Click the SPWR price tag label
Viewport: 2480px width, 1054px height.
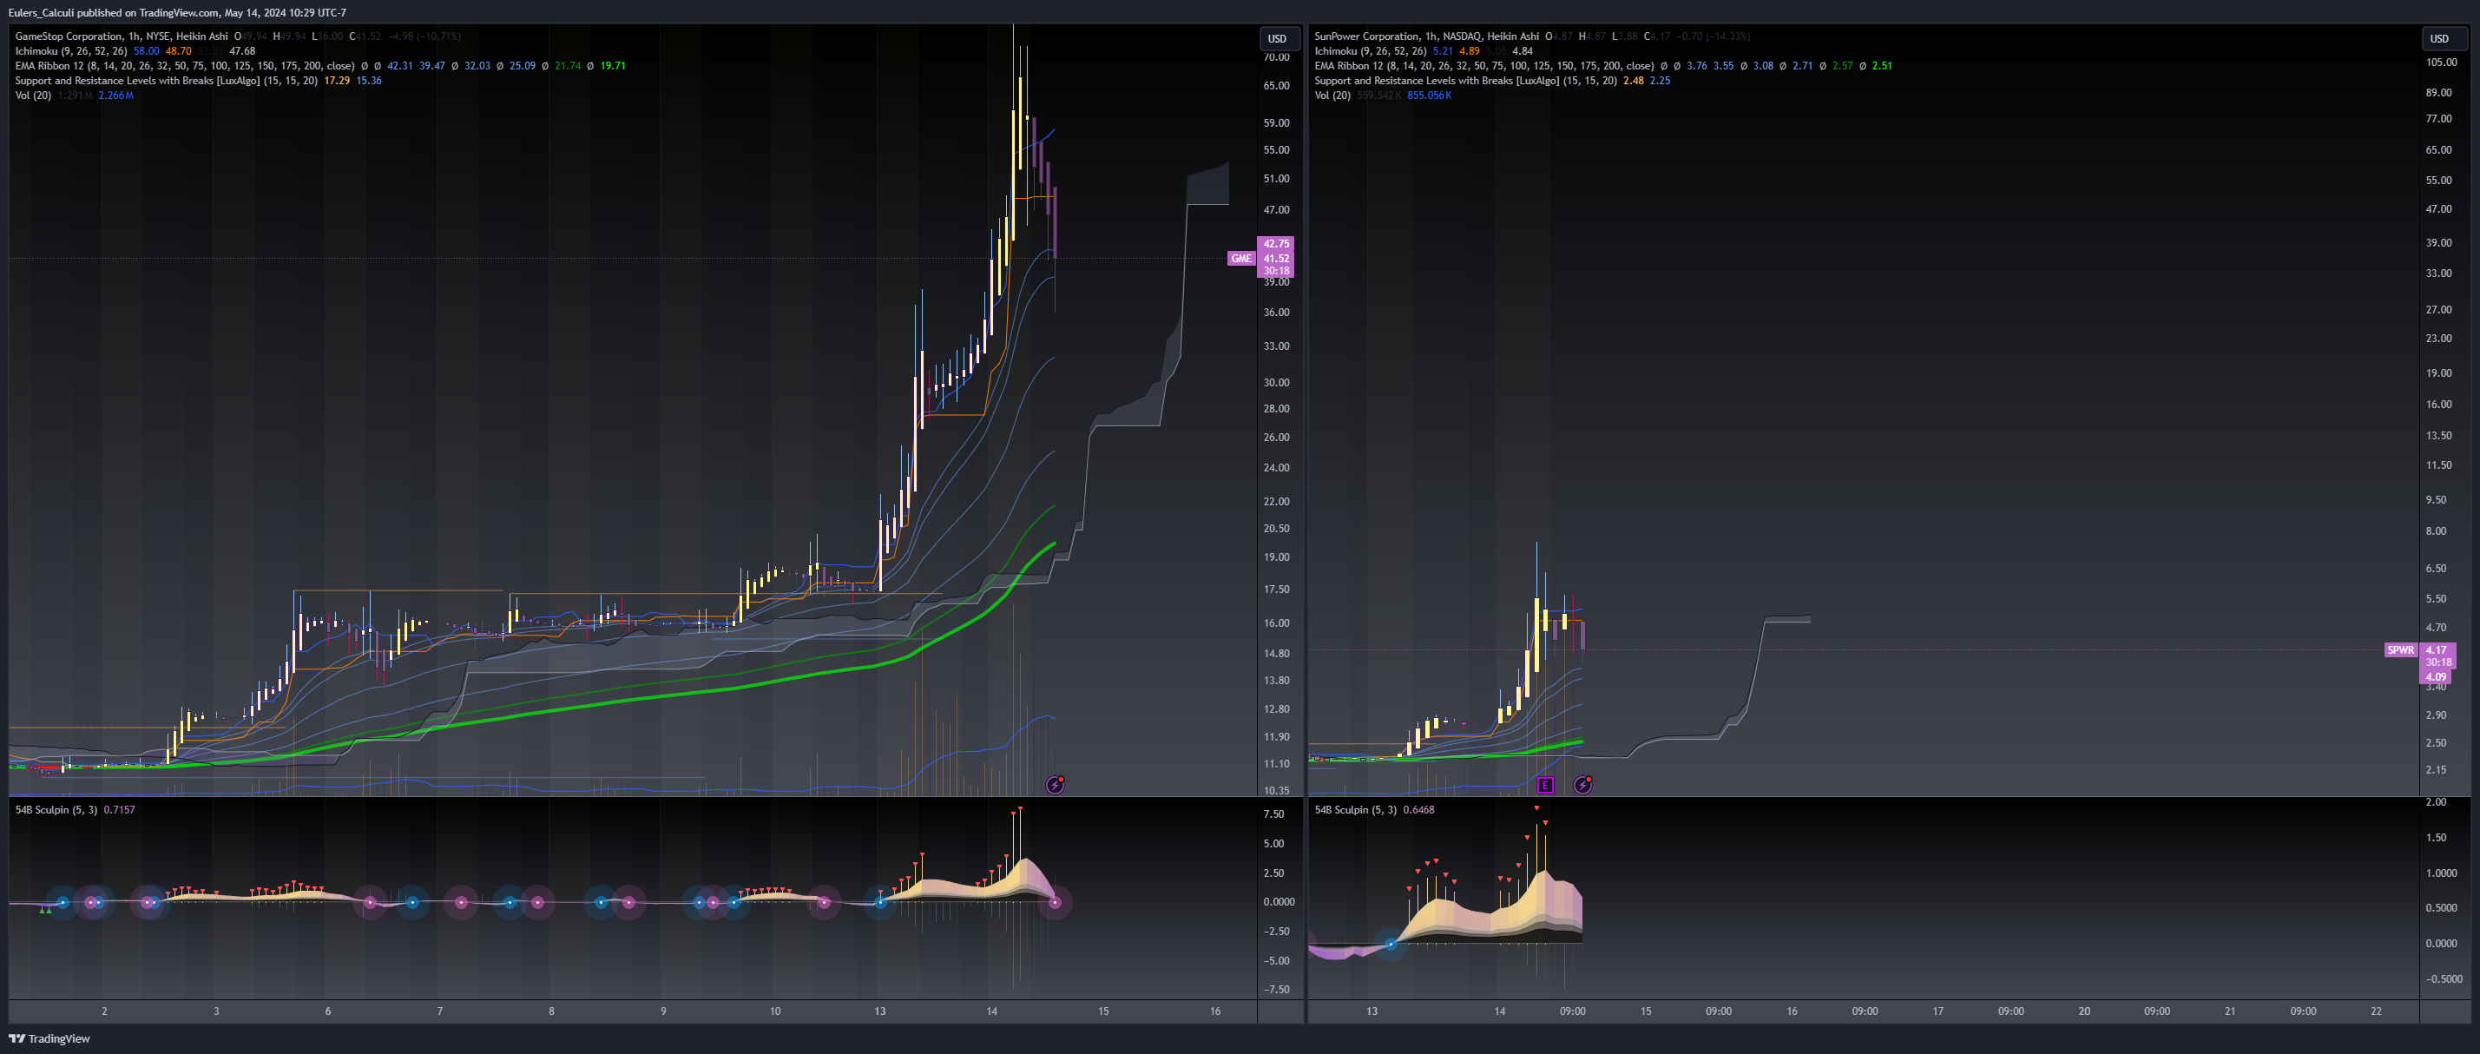point(2400,649)
